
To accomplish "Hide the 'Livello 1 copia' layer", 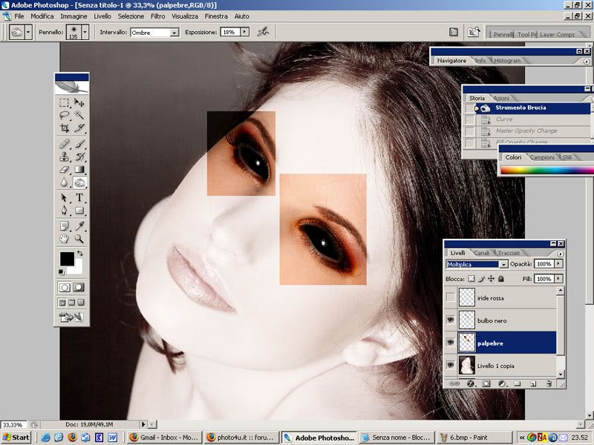I will pos(450,365).
